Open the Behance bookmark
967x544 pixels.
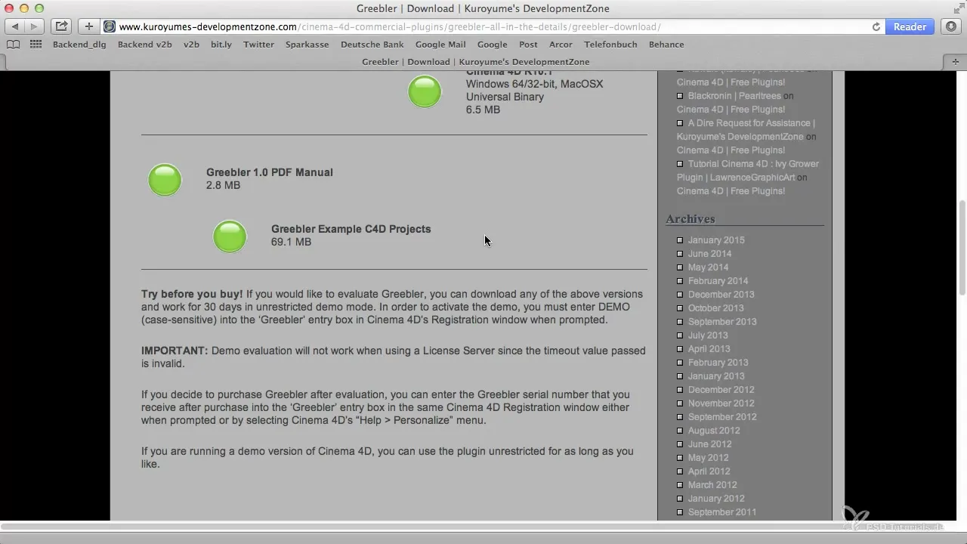pyautogui.click(x=666, y=45)
